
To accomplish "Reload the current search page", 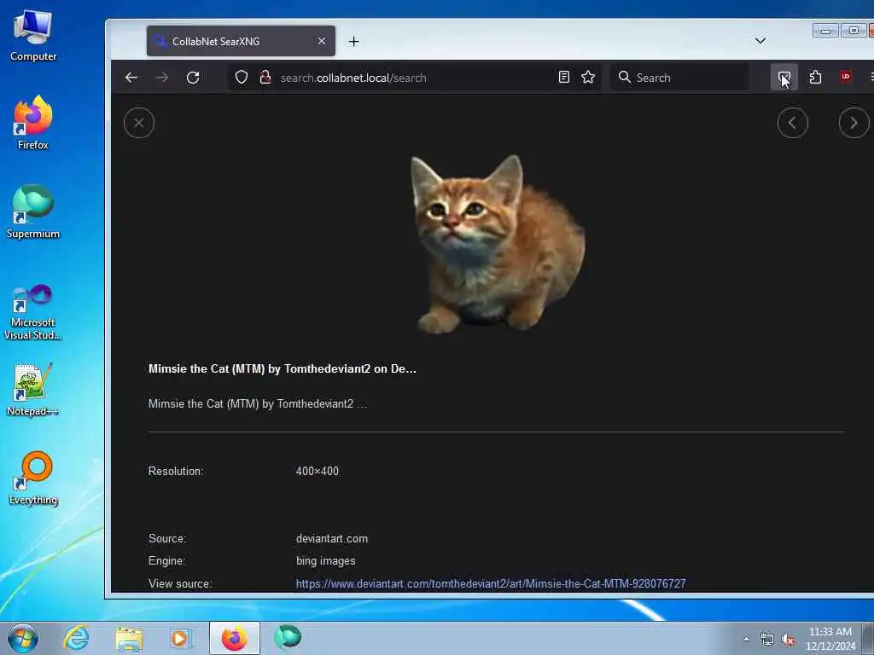I will (x=193, y=78).
